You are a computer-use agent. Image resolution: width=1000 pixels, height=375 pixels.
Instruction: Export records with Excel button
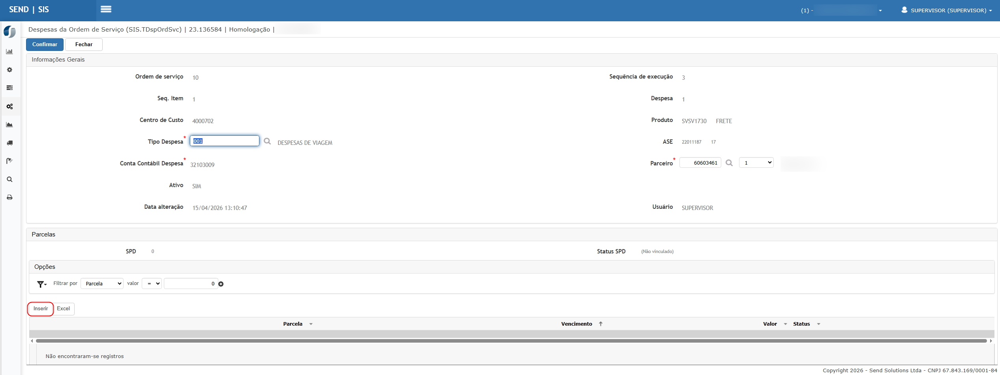tap(63, 309)
